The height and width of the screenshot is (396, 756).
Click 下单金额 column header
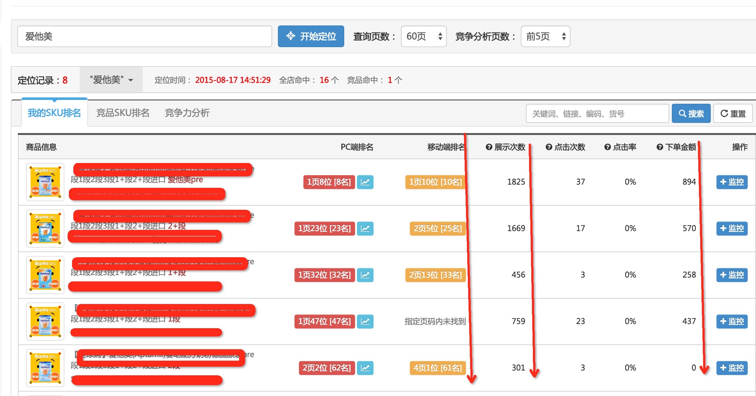(680, 147)
